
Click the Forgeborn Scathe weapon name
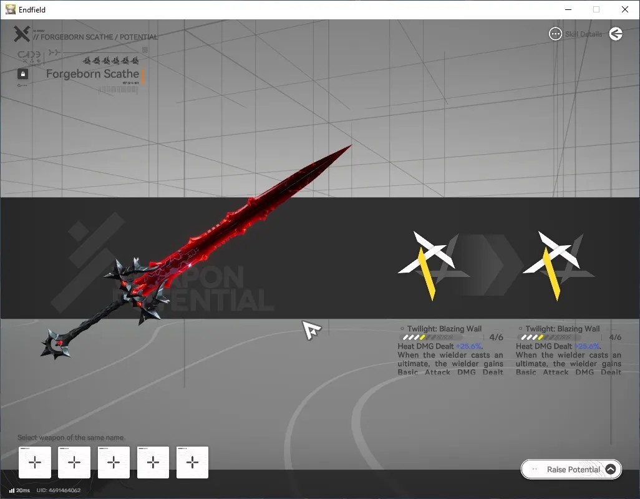[x=93, y=74]
